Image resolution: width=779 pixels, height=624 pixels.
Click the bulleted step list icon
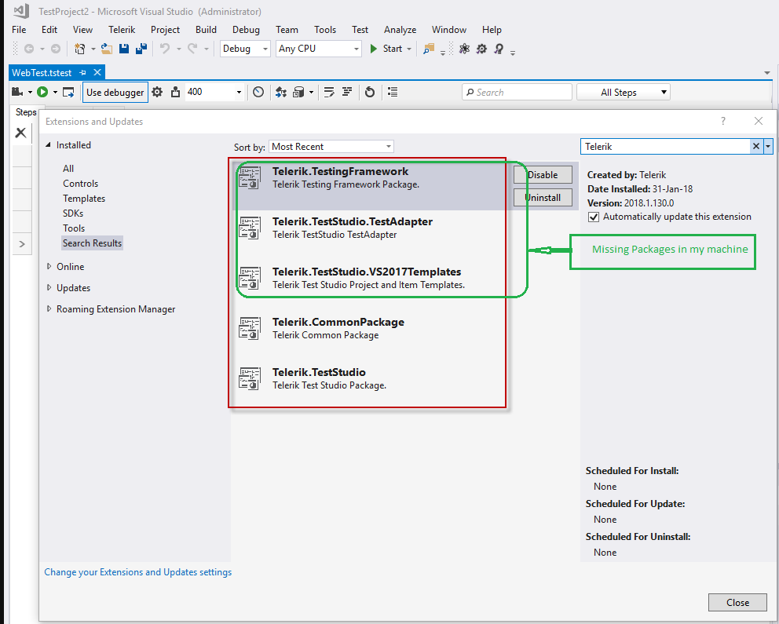click(x=393, y=92)
